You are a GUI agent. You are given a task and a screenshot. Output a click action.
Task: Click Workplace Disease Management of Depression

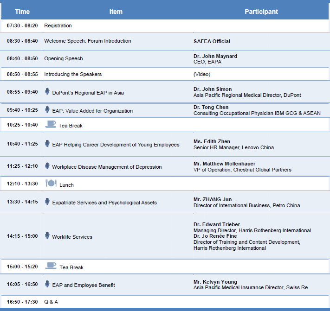click(x=107, y=167)
